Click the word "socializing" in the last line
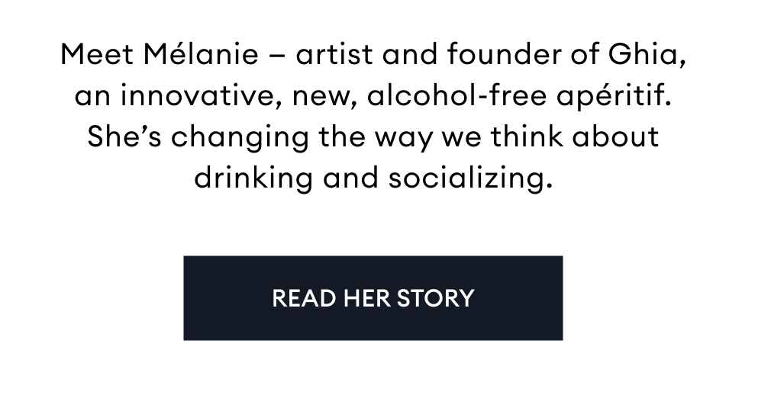Image resolution: width=771 pixels, height=411 pixels. click(469, 178)
